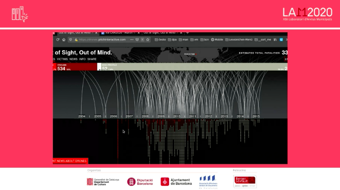Toggle reader view icon in address bar
340x190 pixels.
click(142, 40)
